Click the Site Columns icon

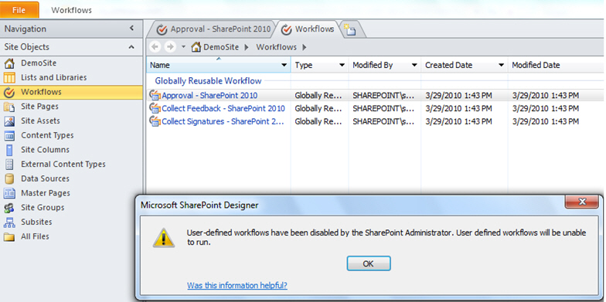(9, 150)
